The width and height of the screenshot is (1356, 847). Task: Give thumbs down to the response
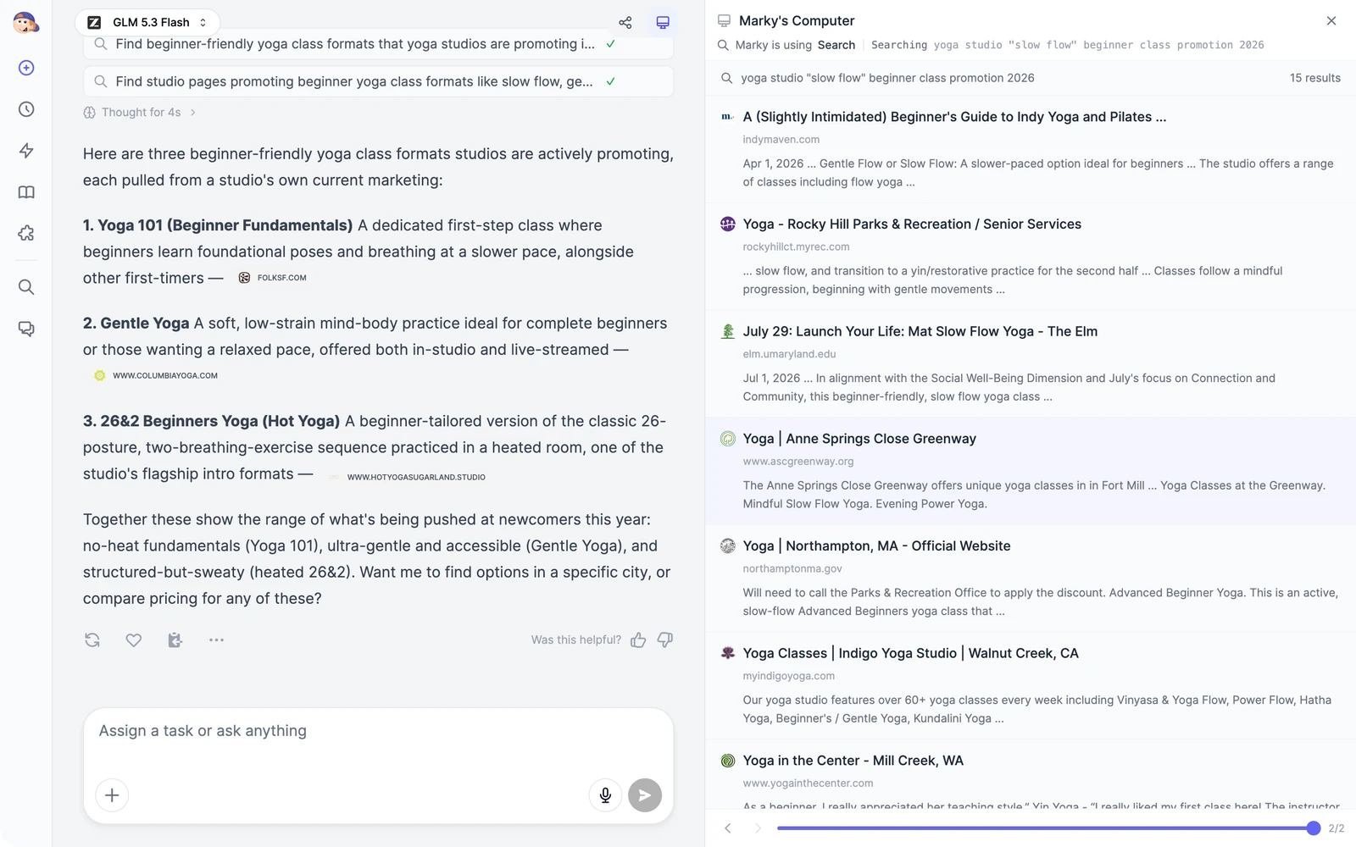665,640
